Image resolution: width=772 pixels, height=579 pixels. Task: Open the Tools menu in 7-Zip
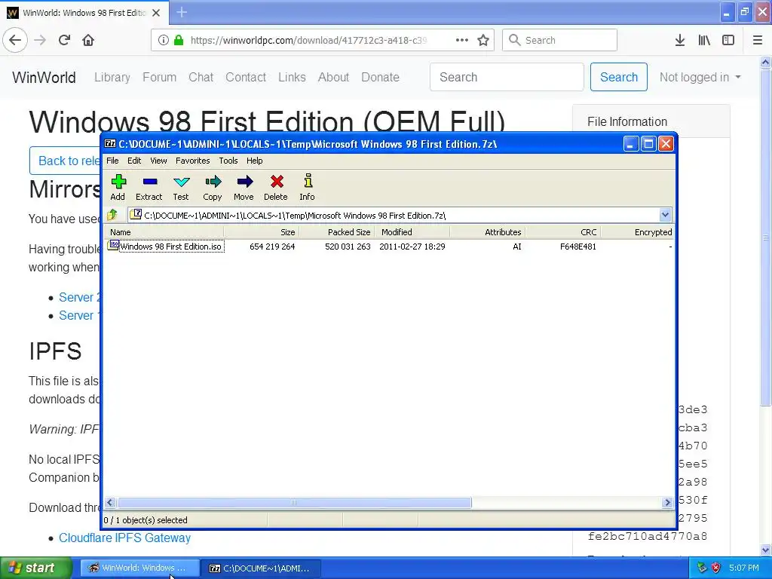click(x=228, y=161)
